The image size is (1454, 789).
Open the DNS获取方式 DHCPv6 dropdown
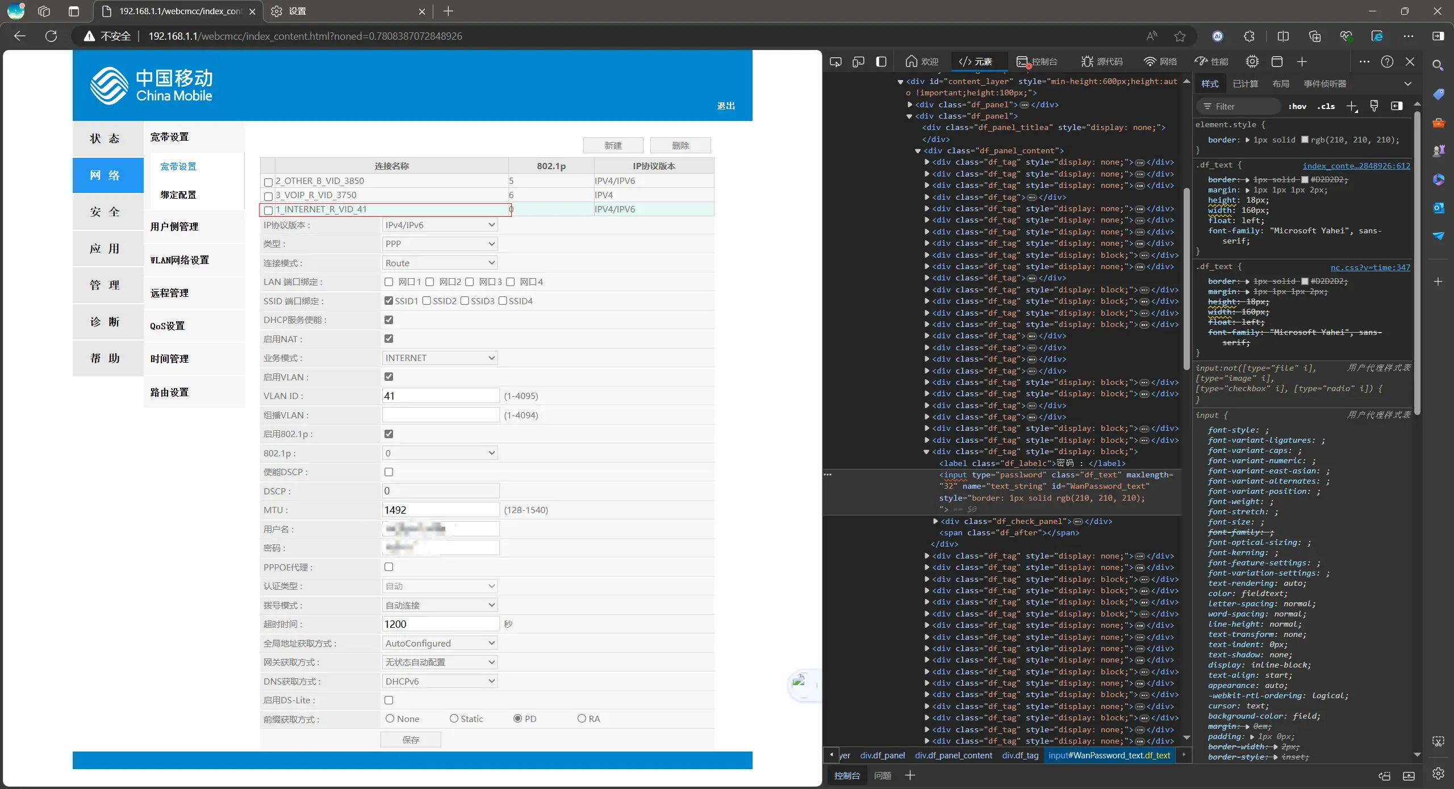(440, 681)
